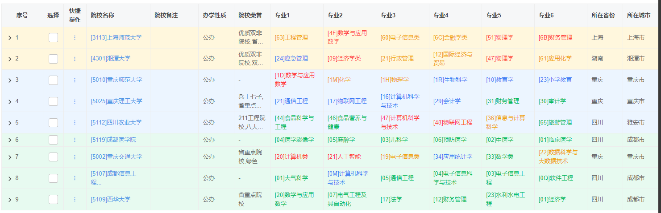Viewport: 661px width, 213px height.
Task: Open quick actions menu for 上海师范大学 row
Action: pyautogui.click(x=75, y=38)
